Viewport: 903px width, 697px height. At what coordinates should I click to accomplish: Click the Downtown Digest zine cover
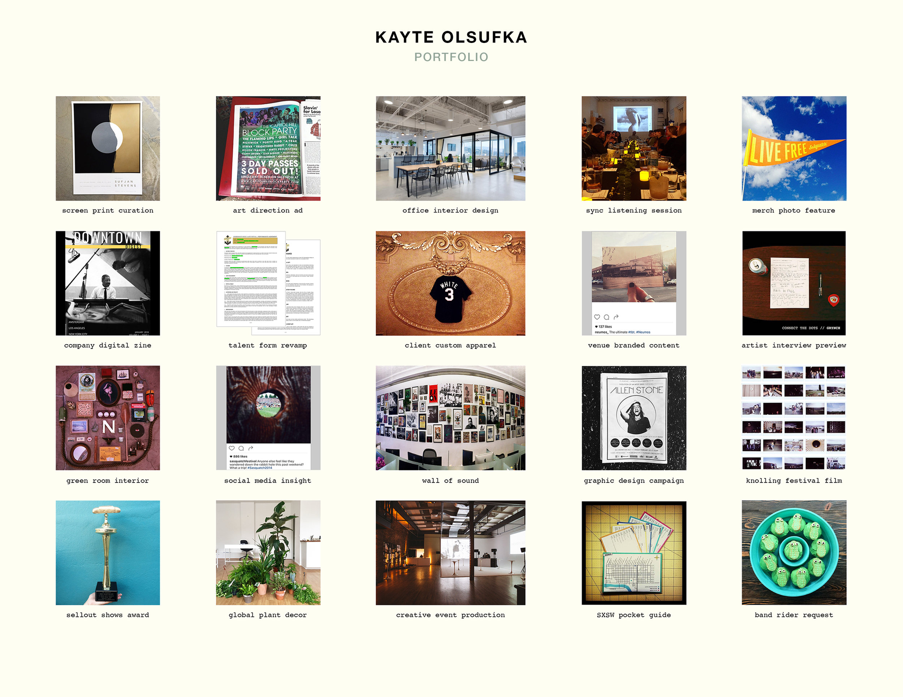[108, 283]
